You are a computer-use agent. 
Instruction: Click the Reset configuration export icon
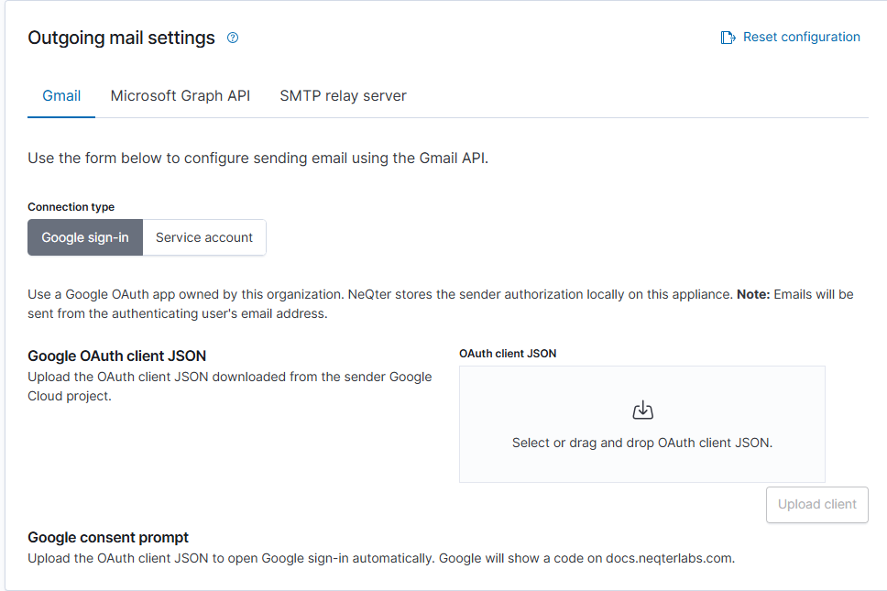tap(728, 38)
